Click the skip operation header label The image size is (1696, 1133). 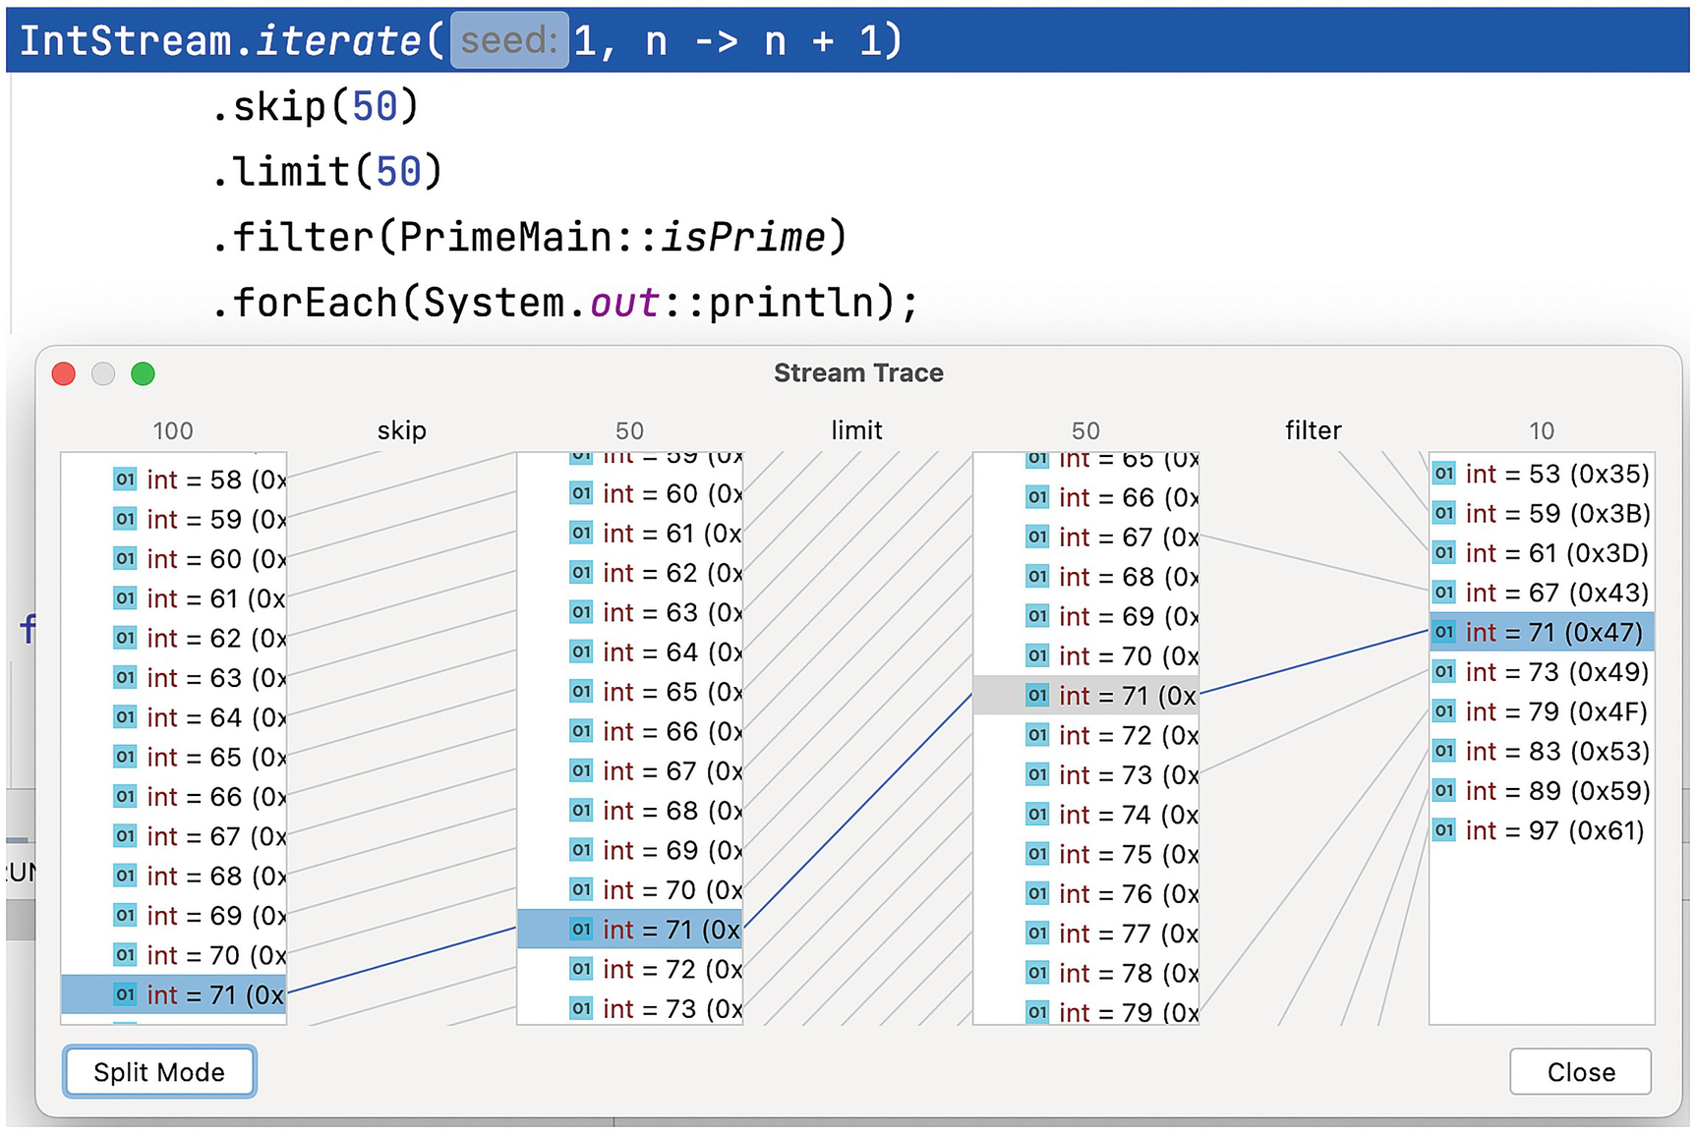tap(401, 430)
